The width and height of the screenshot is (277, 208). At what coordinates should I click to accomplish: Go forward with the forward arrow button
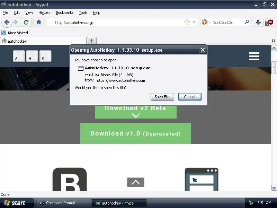(16, 22)
